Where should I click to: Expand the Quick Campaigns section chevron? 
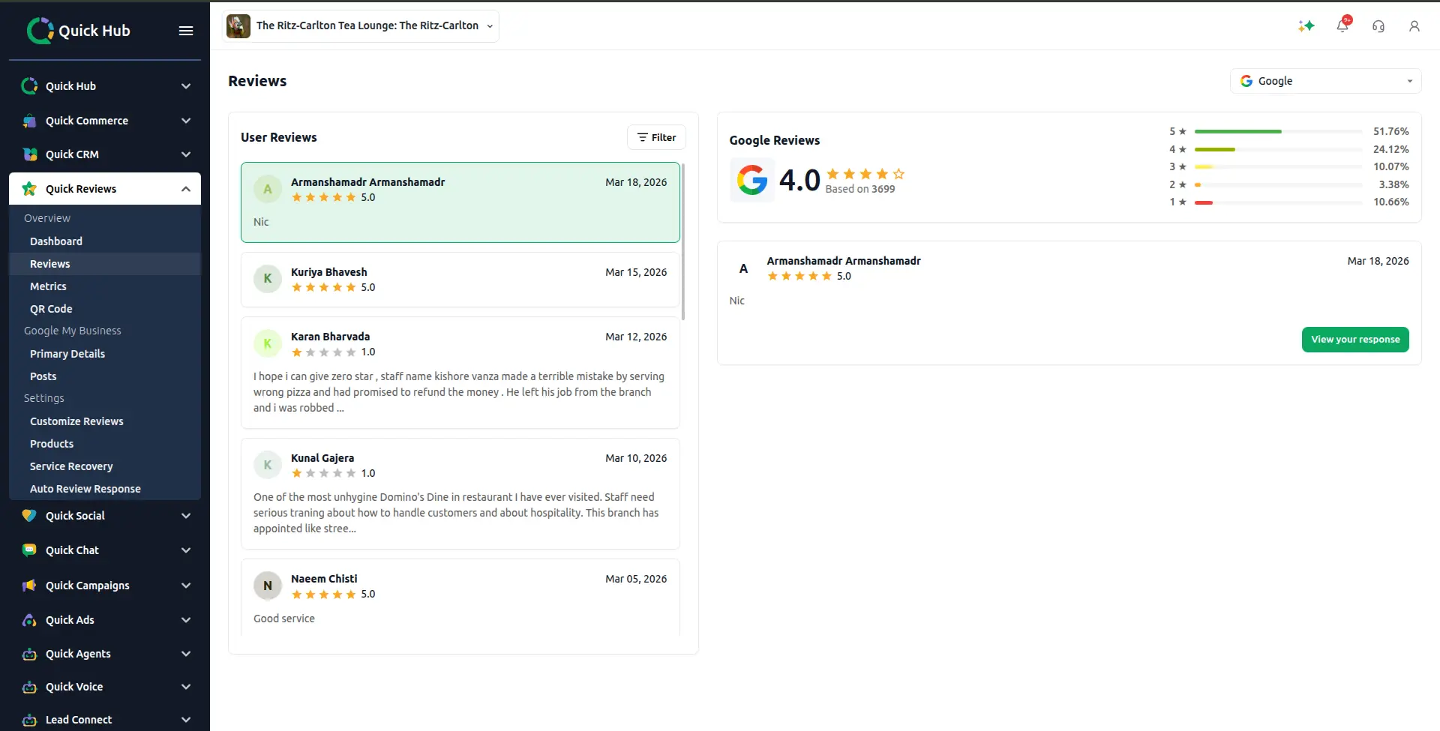click(186, 586)
